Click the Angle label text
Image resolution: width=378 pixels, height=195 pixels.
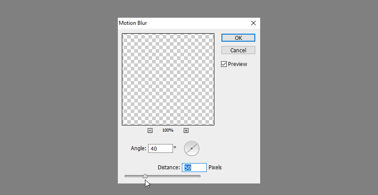point(138,148)
